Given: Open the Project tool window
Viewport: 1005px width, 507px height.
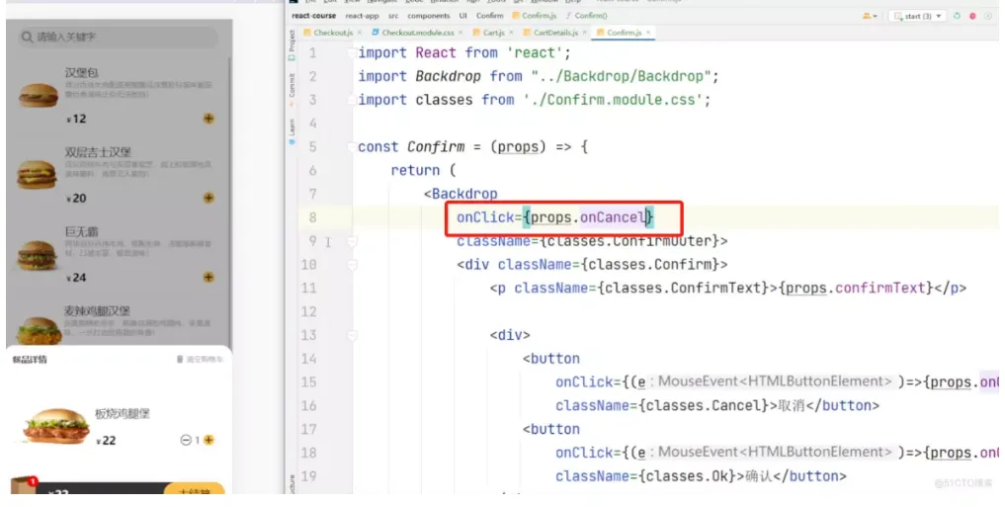Looking at the screenshot, I should 292,45.
